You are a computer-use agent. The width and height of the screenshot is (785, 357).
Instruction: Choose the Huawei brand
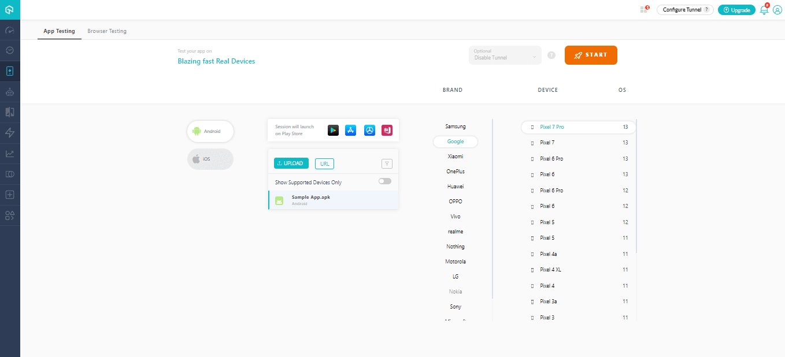click(456, 187)
